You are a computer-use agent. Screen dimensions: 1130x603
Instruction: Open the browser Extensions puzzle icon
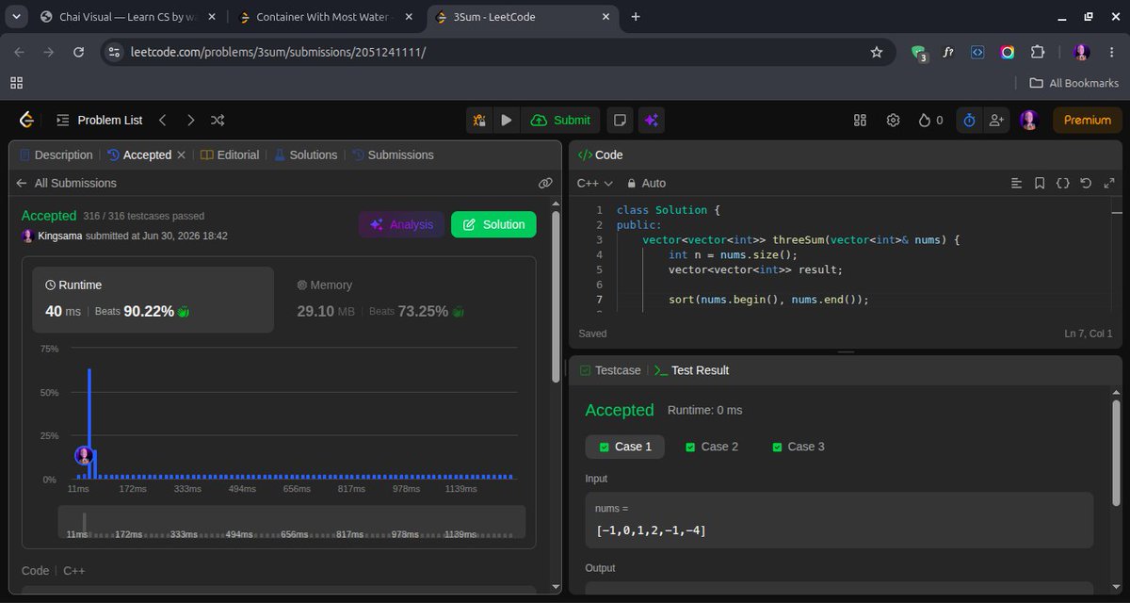[1038, 52]
